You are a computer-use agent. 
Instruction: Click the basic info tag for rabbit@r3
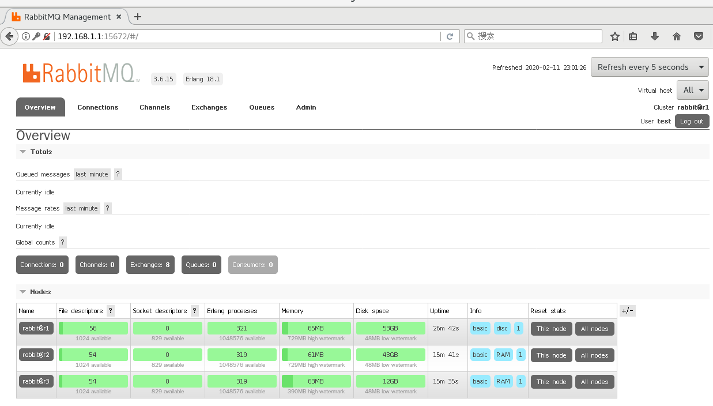(x=480, y=381)
